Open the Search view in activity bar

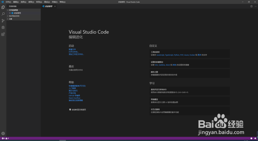tap(3, 14)
